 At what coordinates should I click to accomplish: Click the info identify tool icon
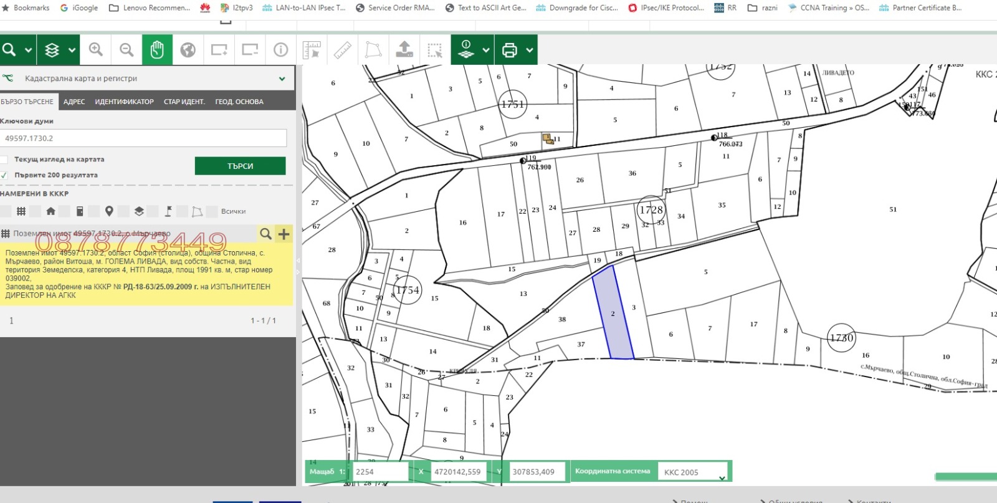281,50
